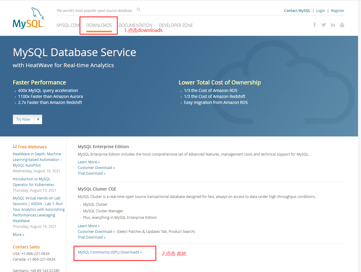Open MySQL Facebook page icon
The width and height of the screenshot is (361, 272).
(315, 25)
